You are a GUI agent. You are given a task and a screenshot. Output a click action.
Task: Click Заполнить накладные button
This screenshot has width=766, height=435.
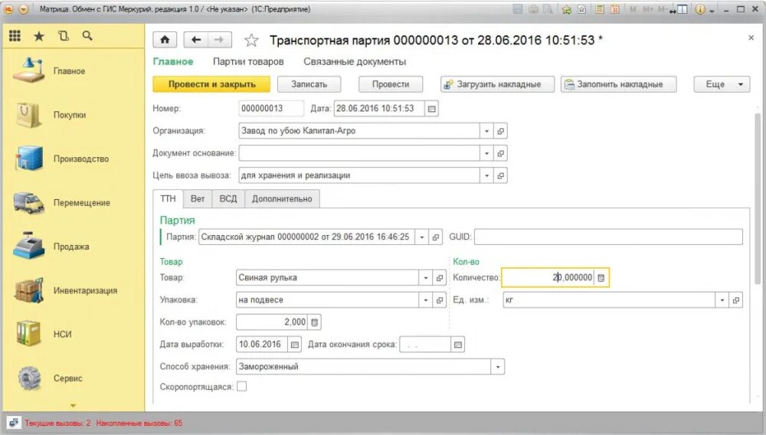pyautogui.click(x=618, y=84)
